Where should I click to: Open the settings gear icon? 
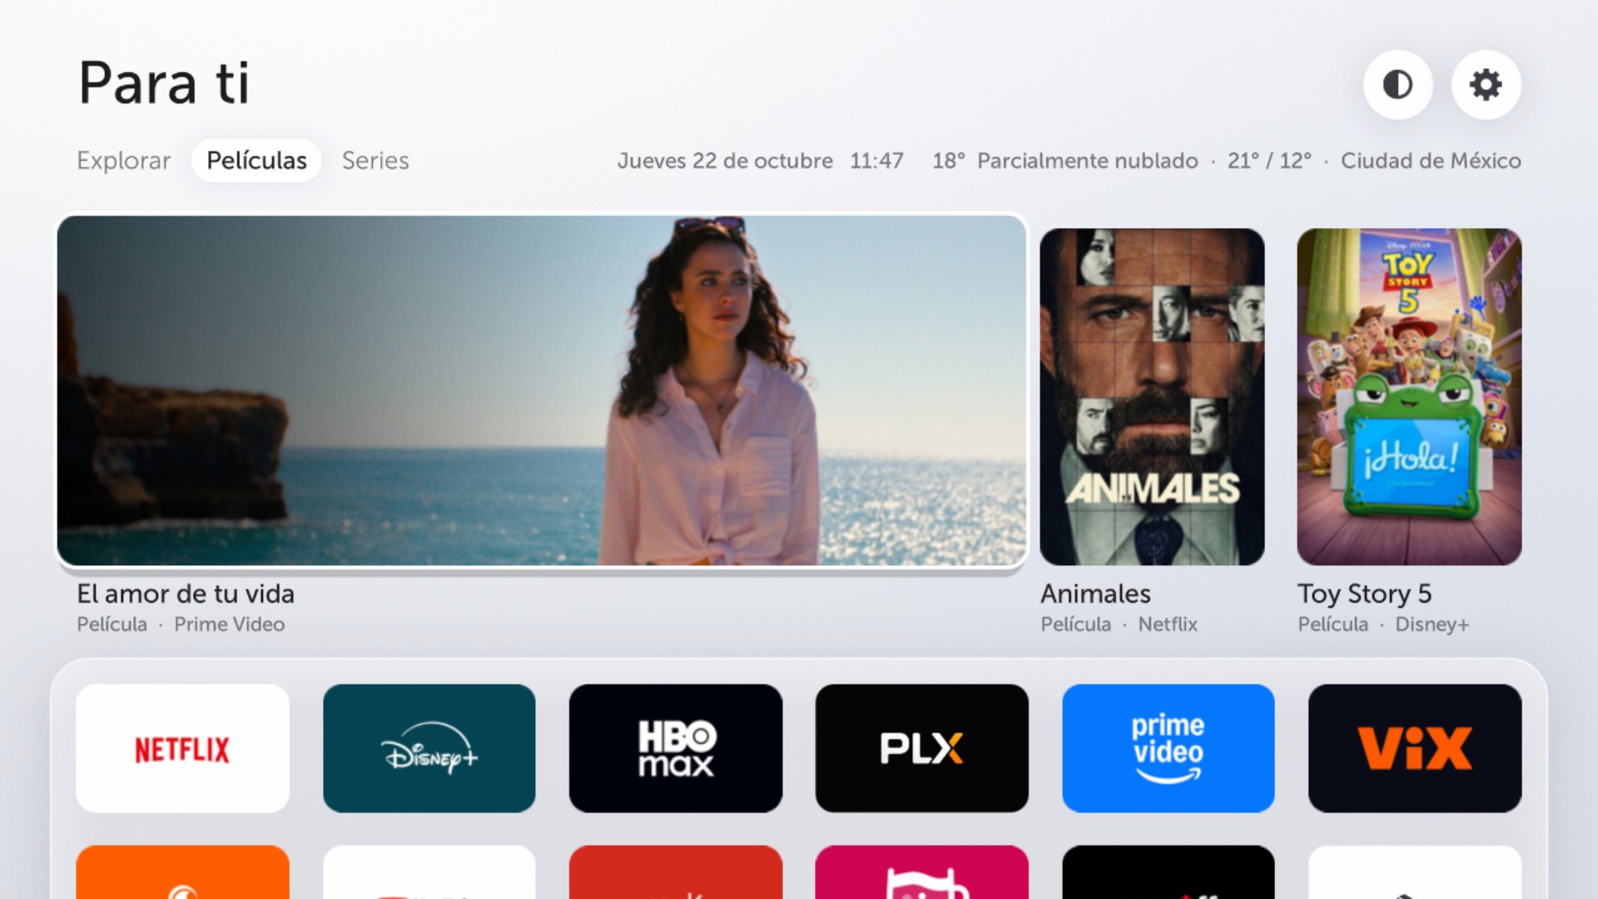pyautogui.click(x=1486, y=84)
